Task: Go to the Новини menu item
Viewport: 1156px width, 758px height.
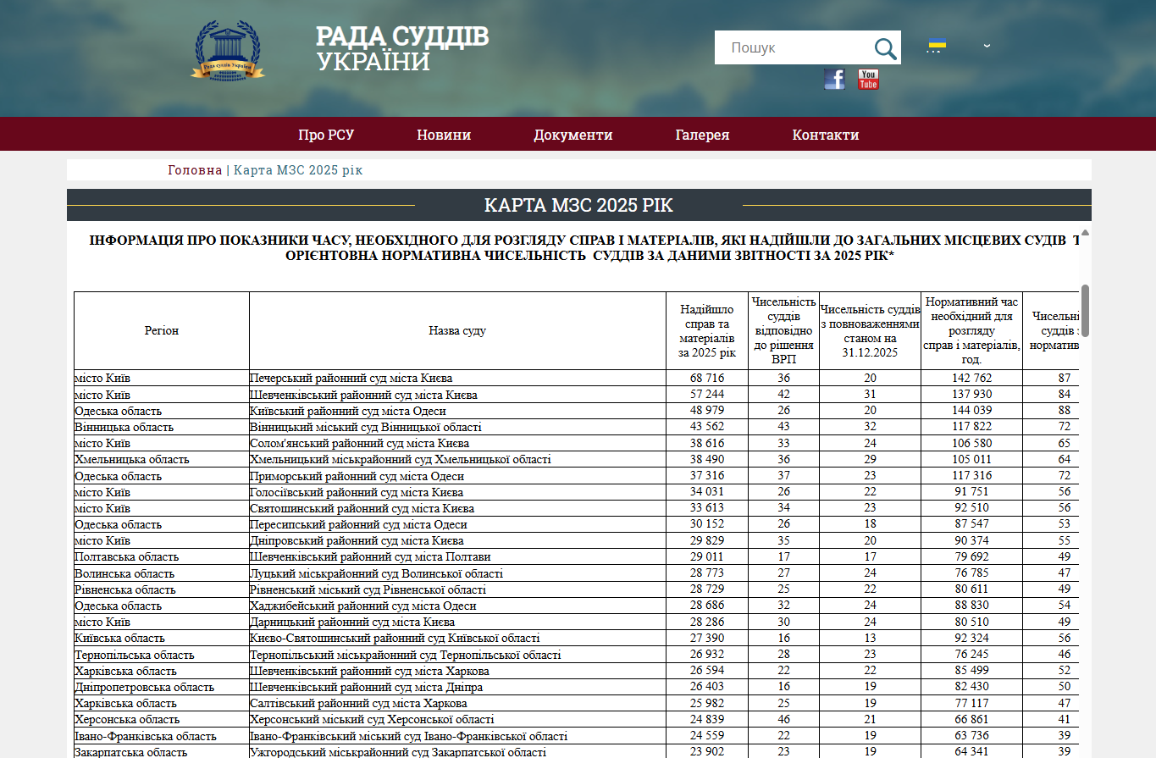Action: tap(444, 135)
